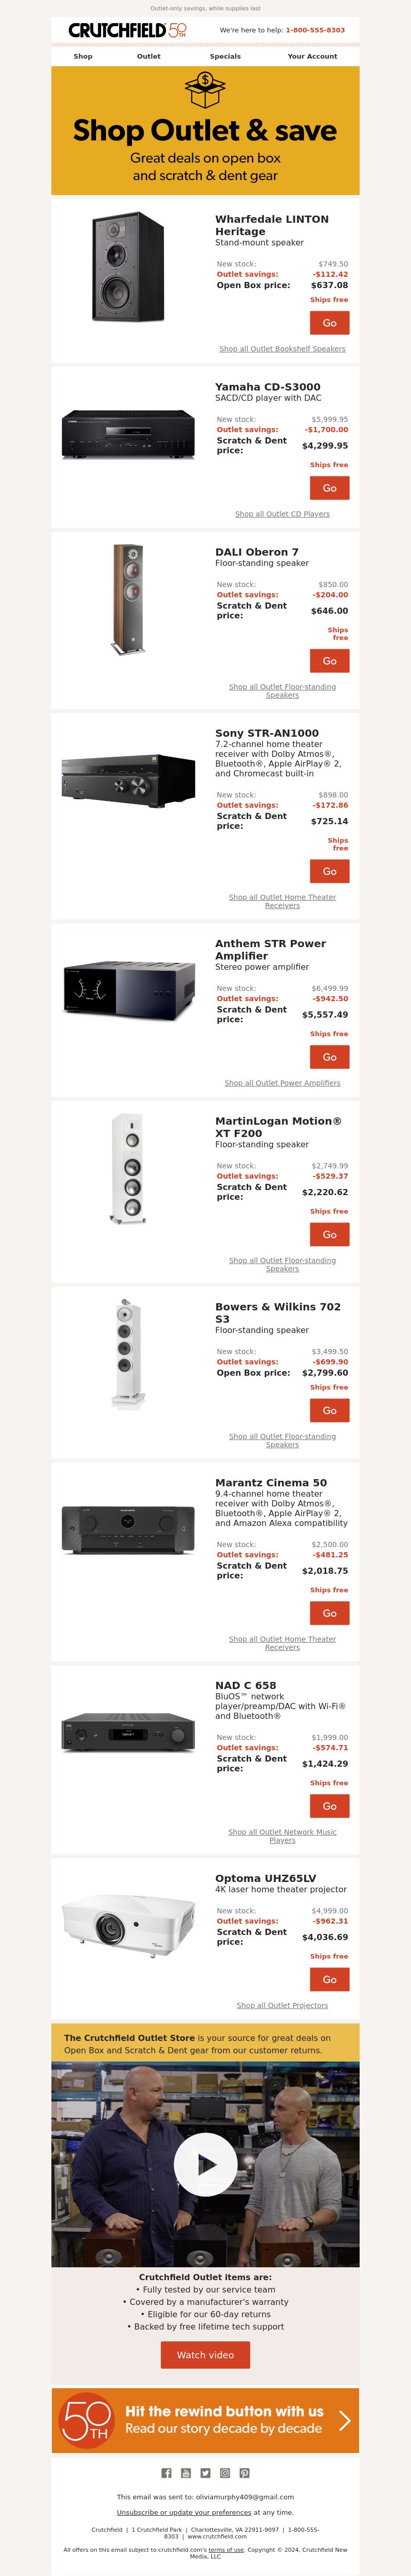The width and height of the screenshot is (411, 2576).
Task: Click the Watch video button
Action: click(206, 2355)
